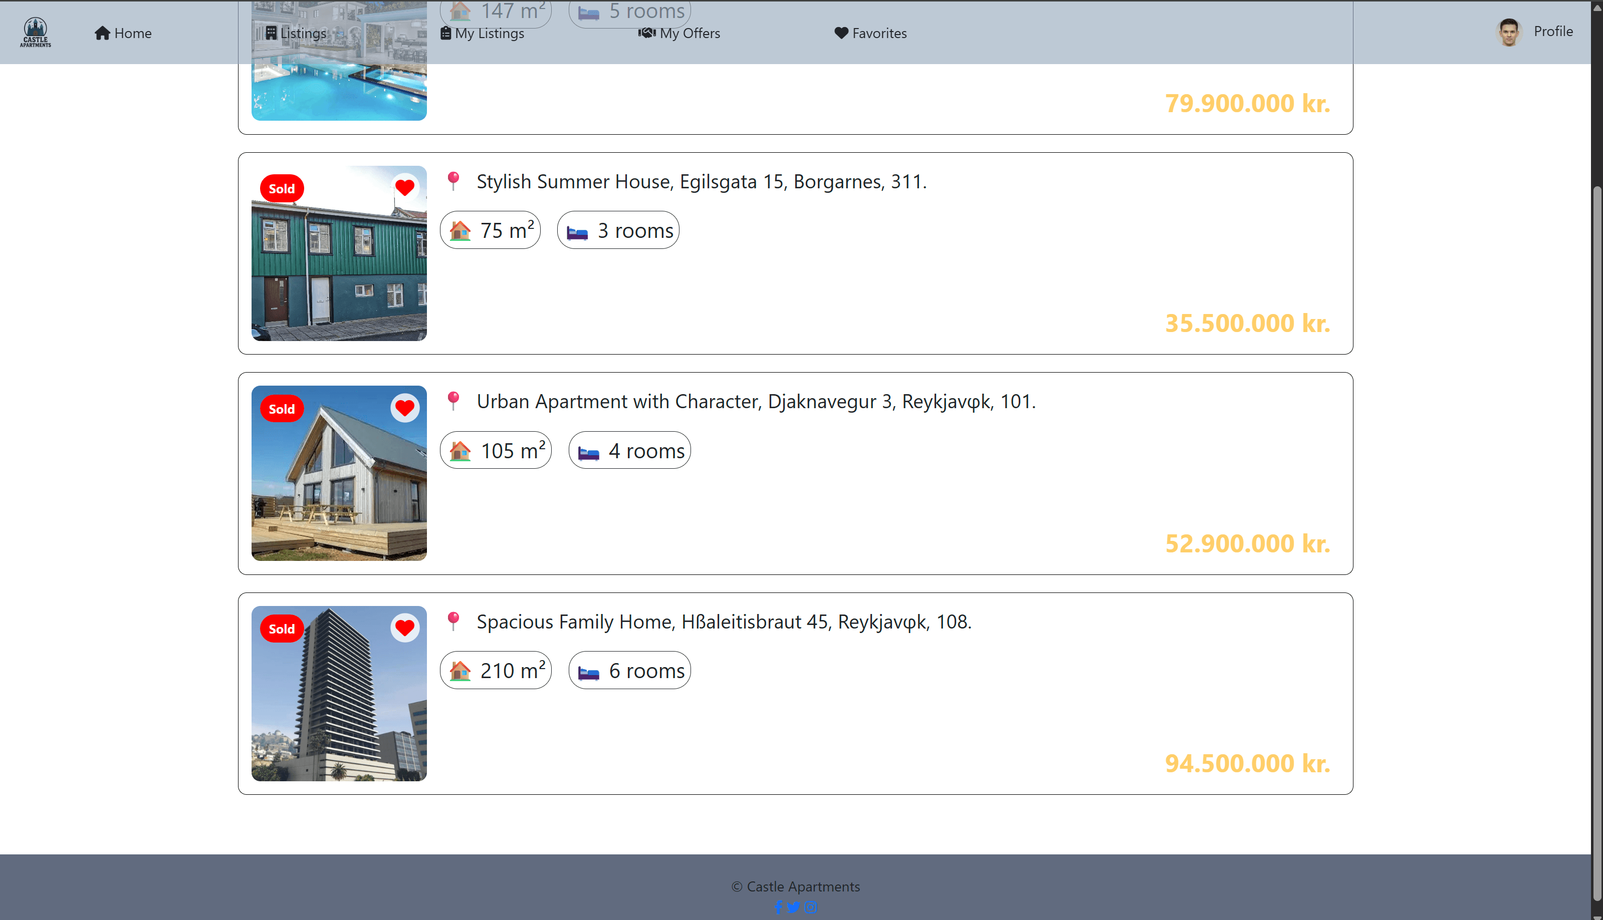Click the house icon next to Home
Viewport: 1603px width, 920px height.
(102, 33)
